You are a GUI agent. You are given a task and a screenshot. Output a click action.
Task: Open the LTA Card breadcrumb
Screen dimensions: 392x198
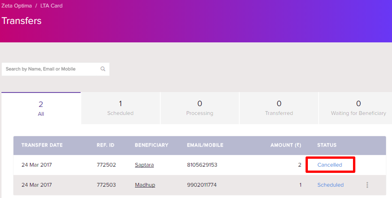pos(51,6)
